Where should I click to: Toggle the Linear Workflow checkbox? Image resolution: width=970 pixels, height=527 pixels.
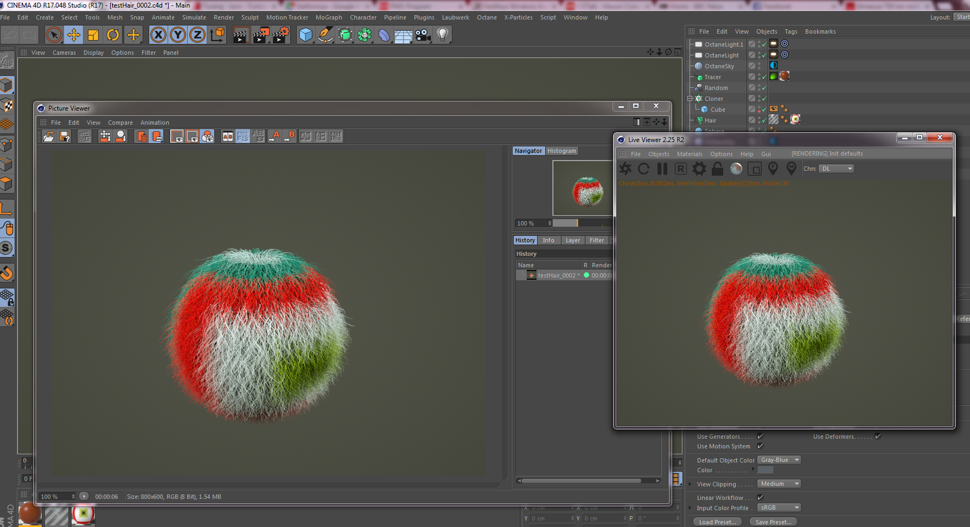[x=760, y=498]
